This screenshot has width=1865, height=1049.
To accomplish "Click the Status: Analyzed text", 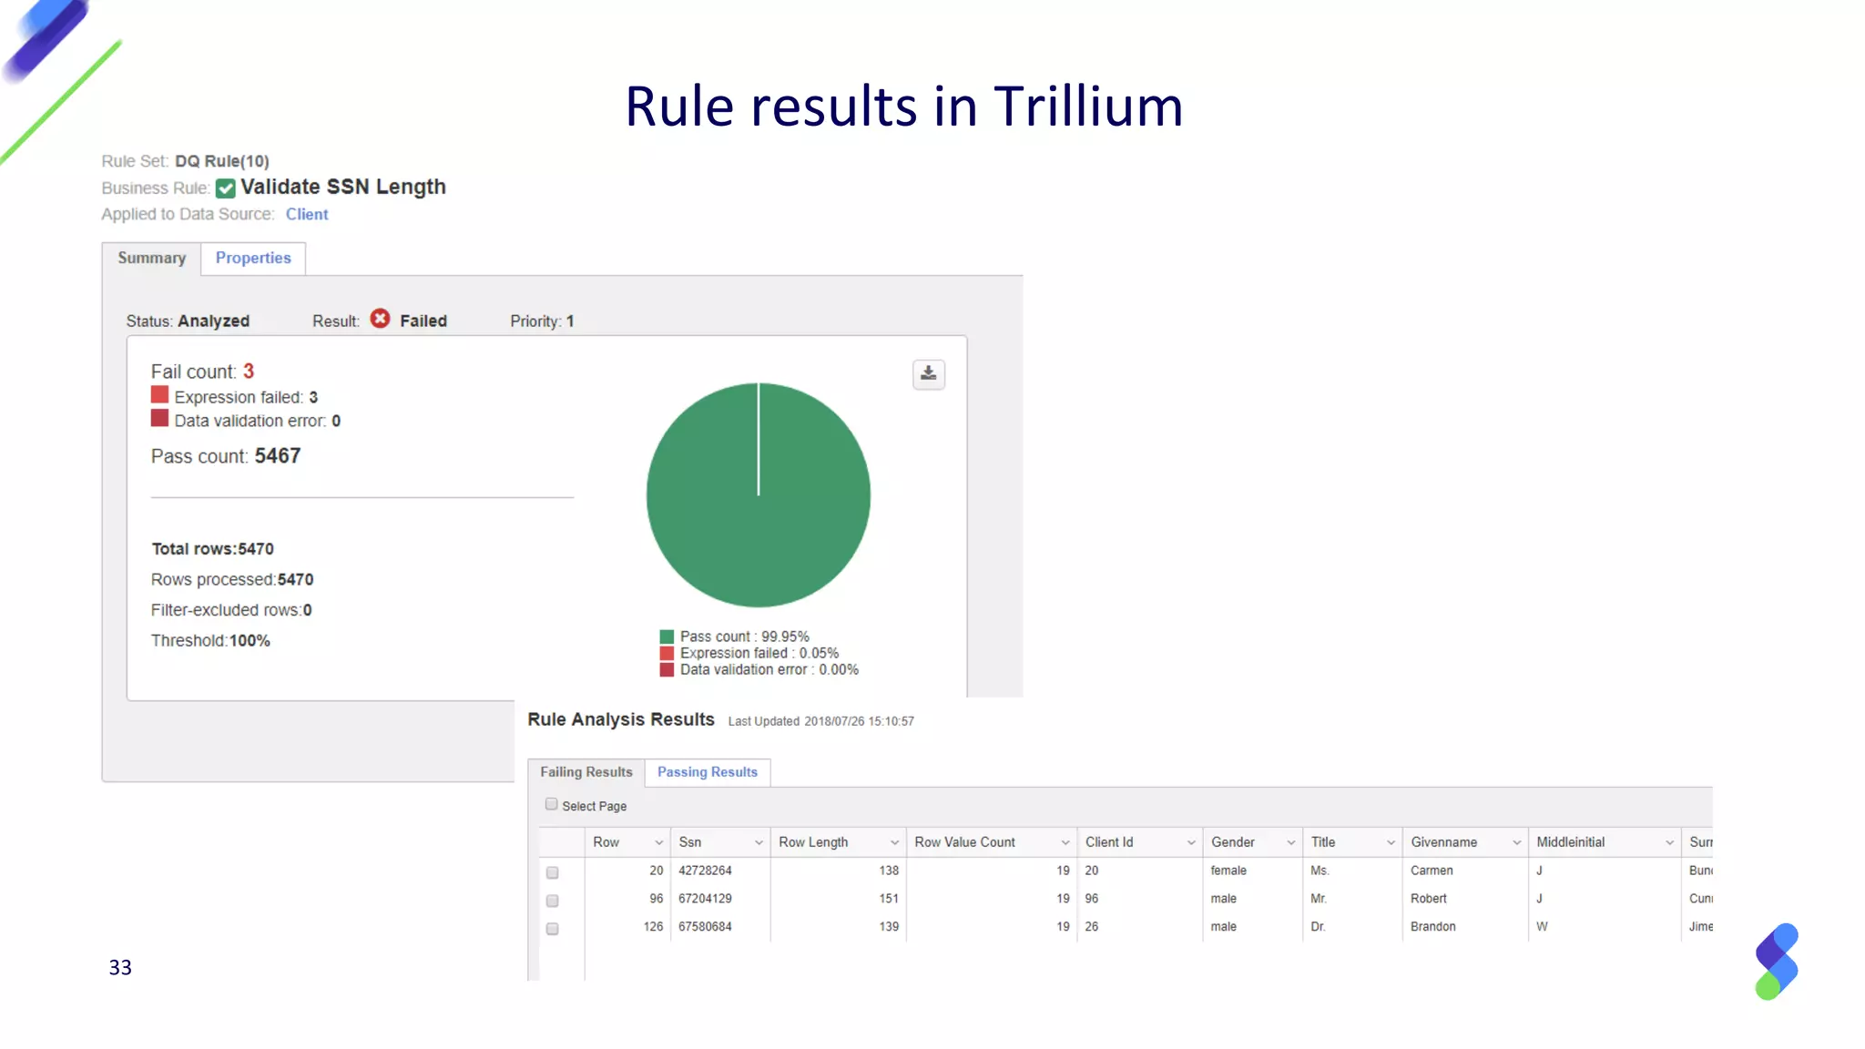I will tap(188, 321).
